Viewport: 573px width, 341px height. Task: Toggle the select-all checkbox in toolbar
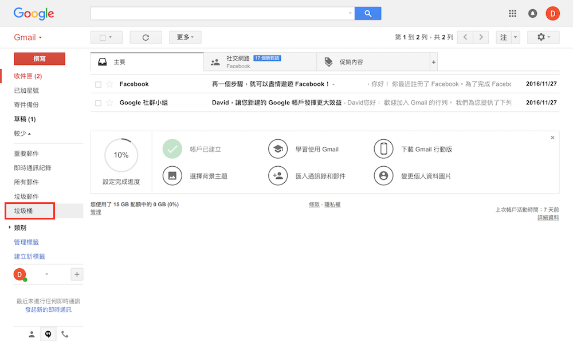[x=103, y=37]
